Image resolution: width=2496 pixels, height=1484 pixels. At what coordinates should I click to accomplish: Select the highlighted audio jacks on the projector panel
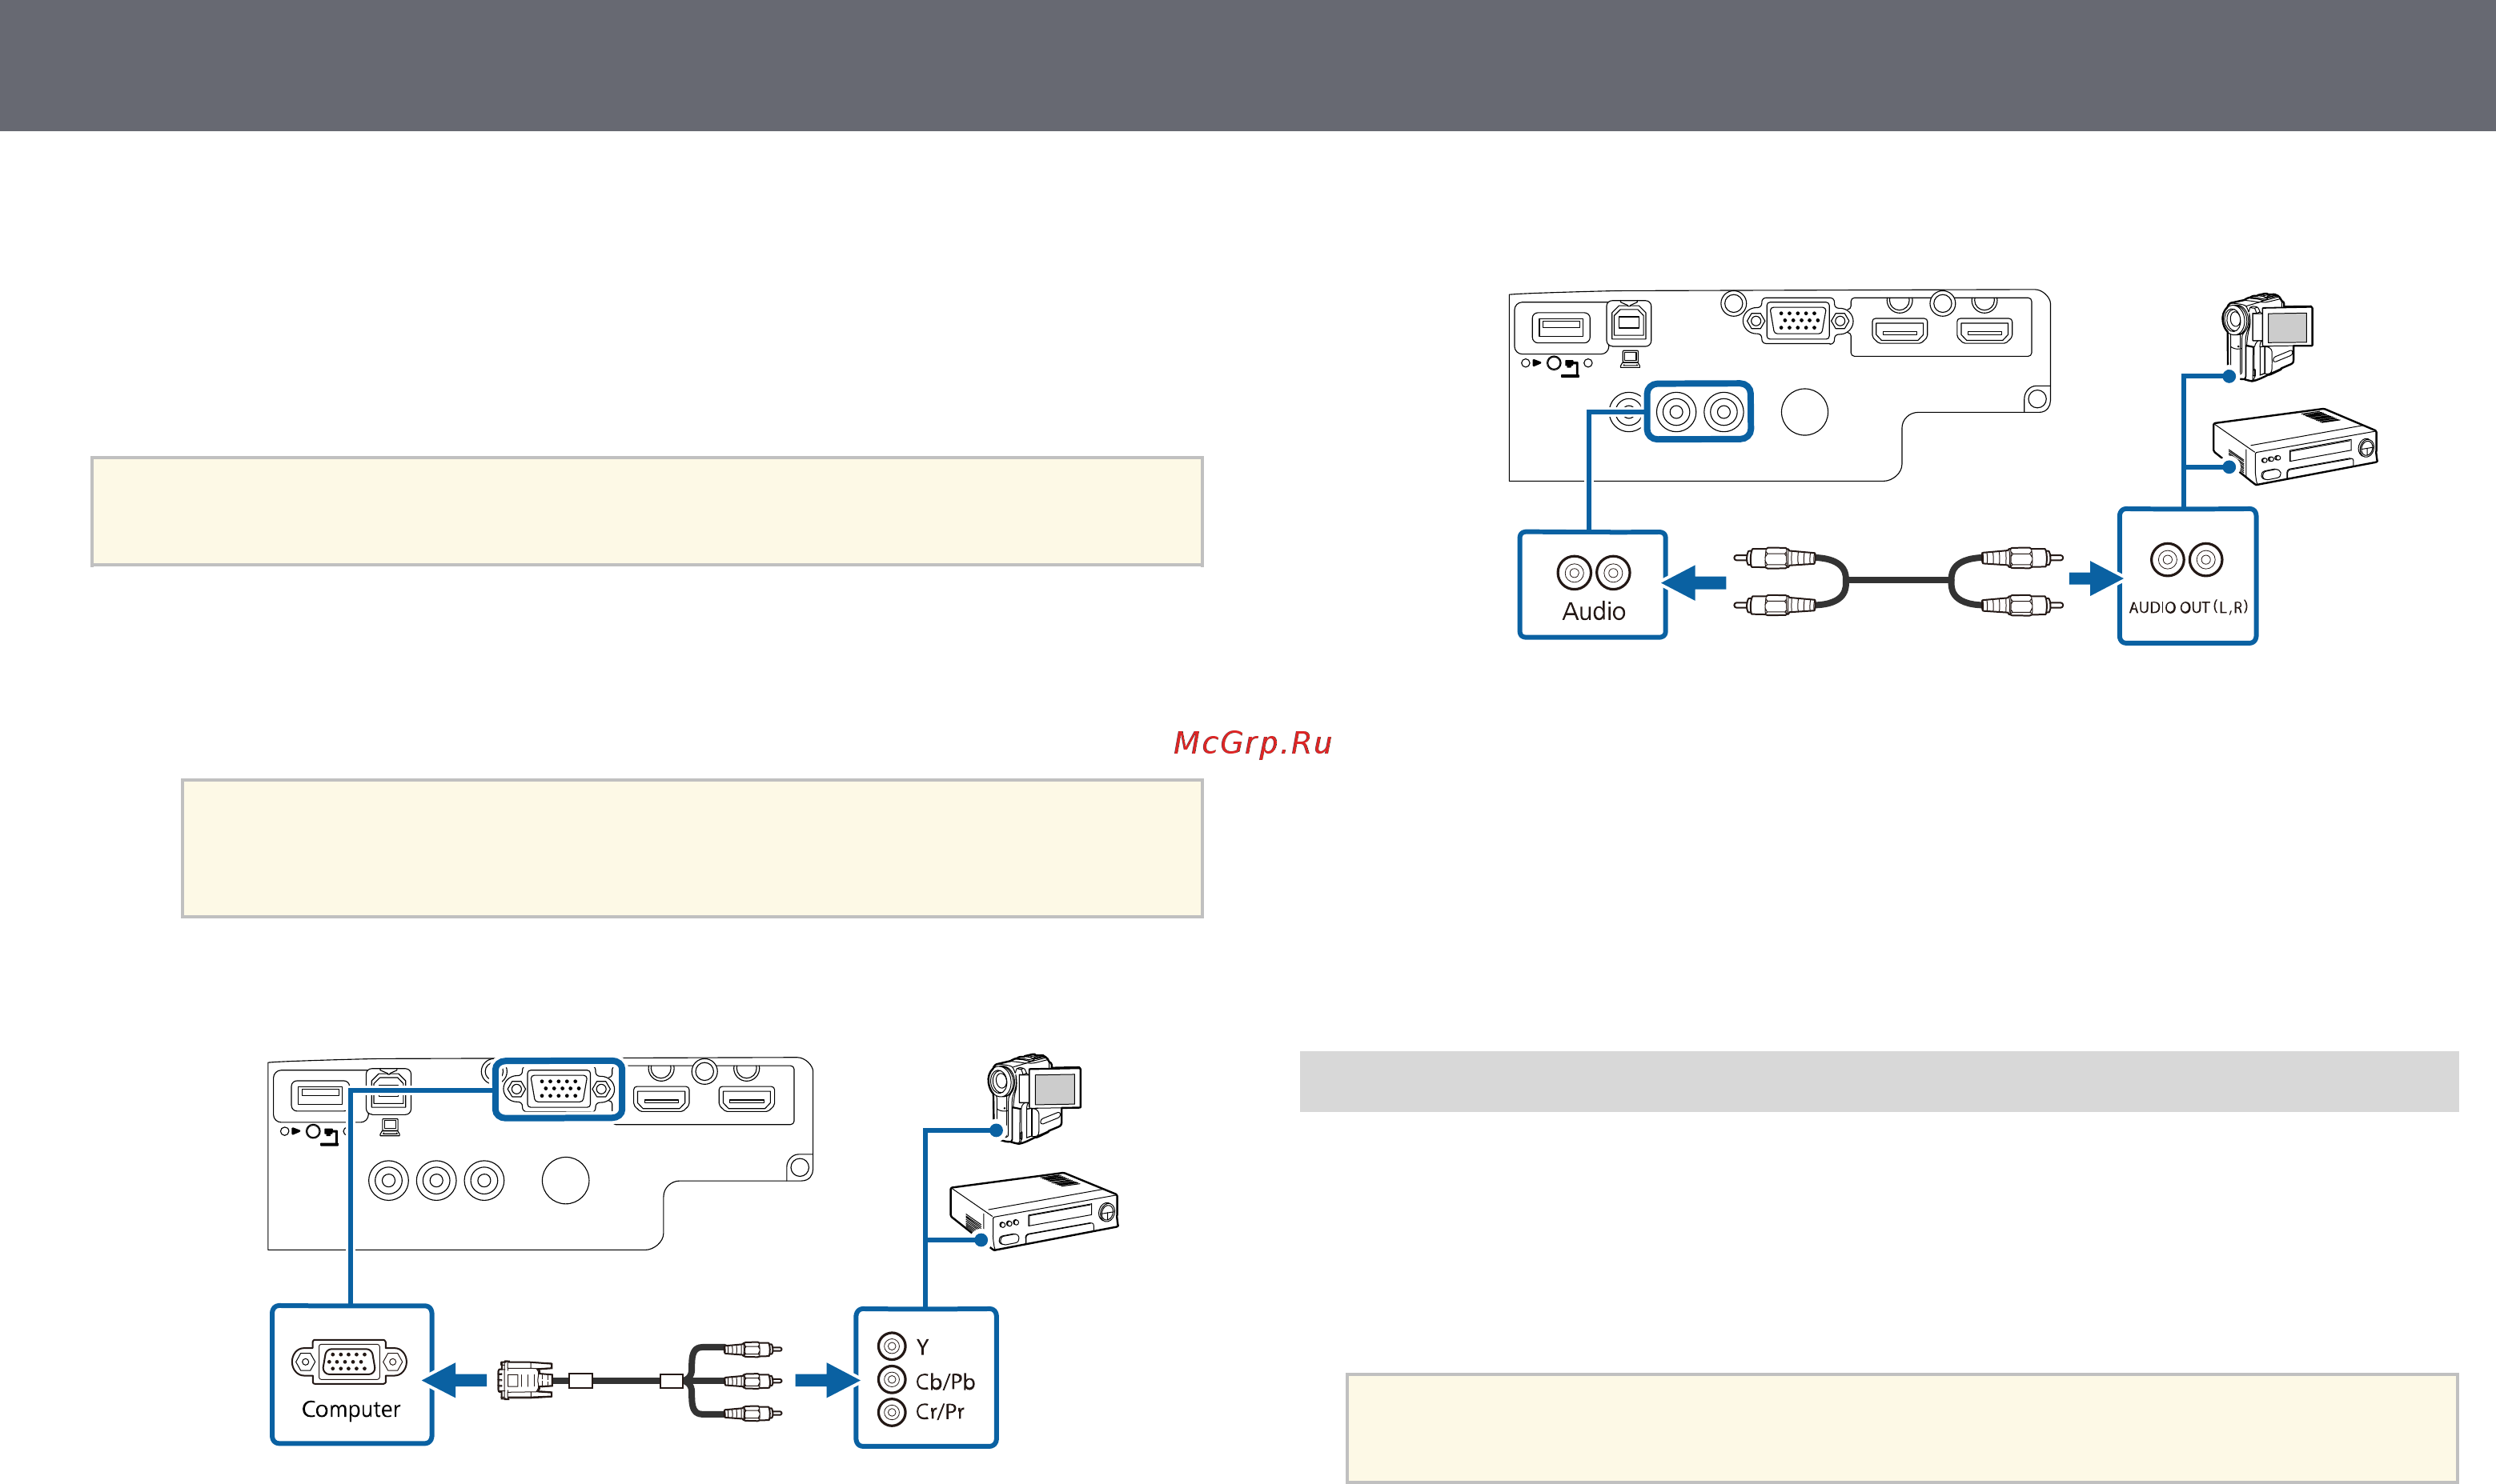(1699, 411)
